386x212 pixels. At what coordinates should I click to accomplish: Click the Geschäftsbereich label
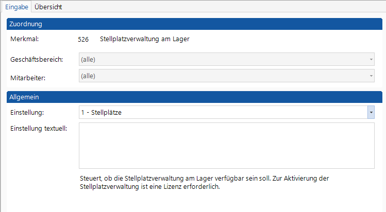37,60
